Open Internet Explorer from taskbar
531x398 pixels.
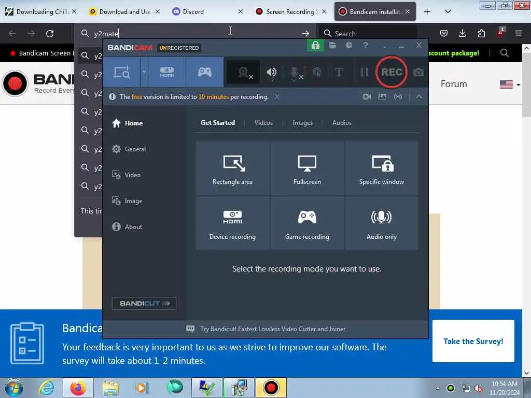tap(46, 388)
